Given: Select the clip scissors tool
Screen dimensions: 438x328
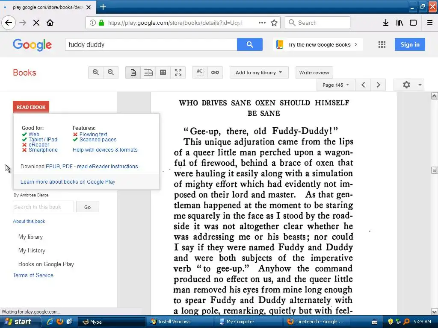Looking at the screenshot, I should 200,73.
